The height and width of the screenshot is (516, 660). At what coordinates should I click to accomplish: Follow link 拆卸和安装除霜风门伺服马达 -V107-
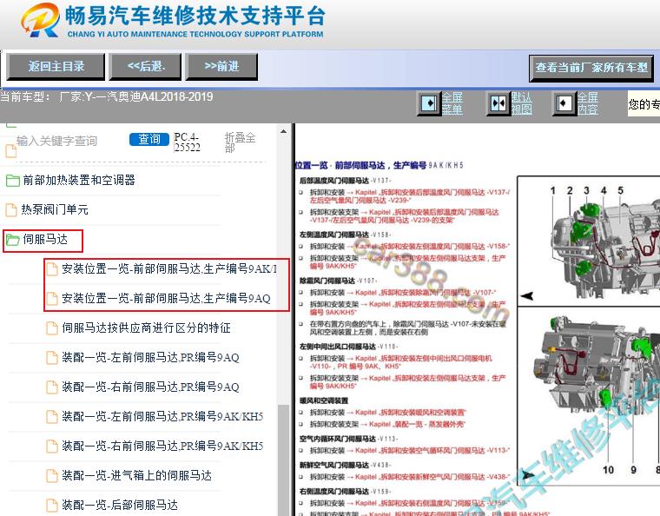click(x=426, y=293)
